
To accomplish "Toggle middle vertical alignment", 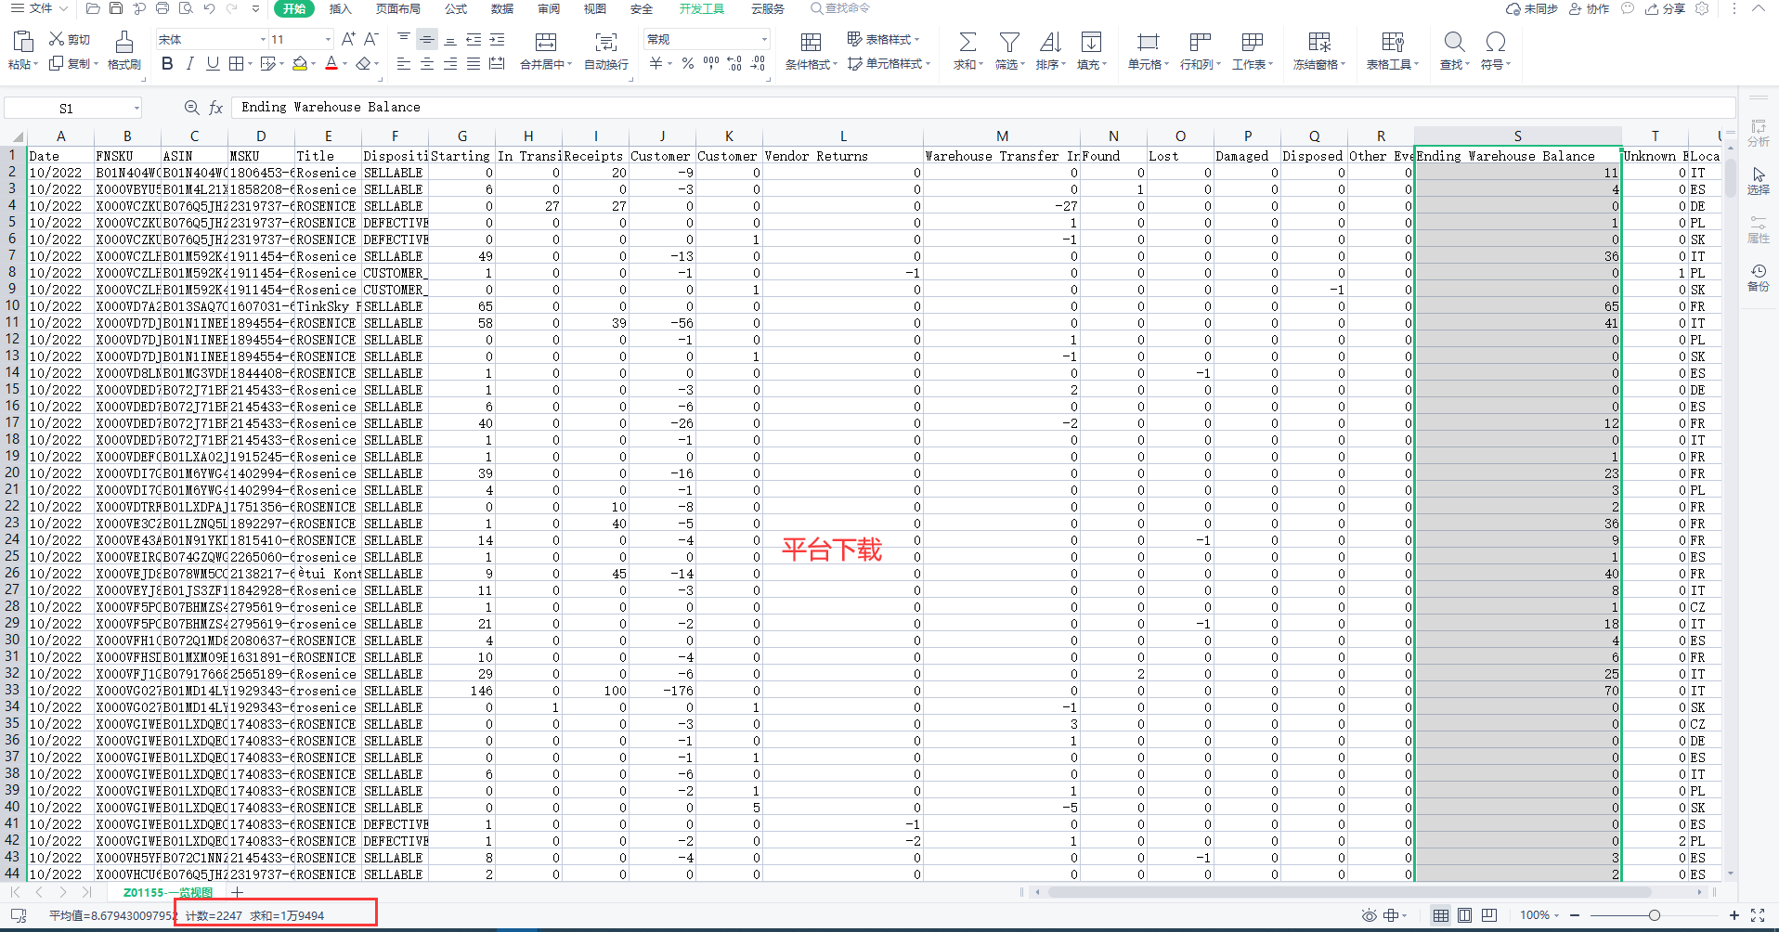I will (x=427, y=39).
